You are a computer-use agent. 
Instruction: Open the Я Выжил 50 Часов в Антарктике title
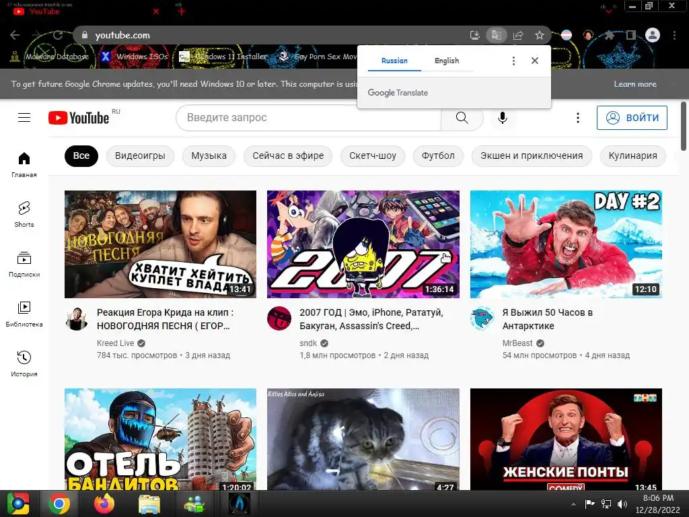click(548, 319)
